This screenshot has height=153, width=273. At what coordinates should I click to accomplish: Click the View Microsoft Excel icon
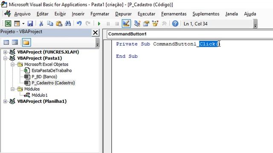tap(8, 23)
